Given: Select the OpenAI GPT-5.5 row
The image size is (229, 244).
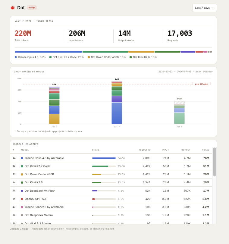Looking at the screenshot, I should 111,199.
